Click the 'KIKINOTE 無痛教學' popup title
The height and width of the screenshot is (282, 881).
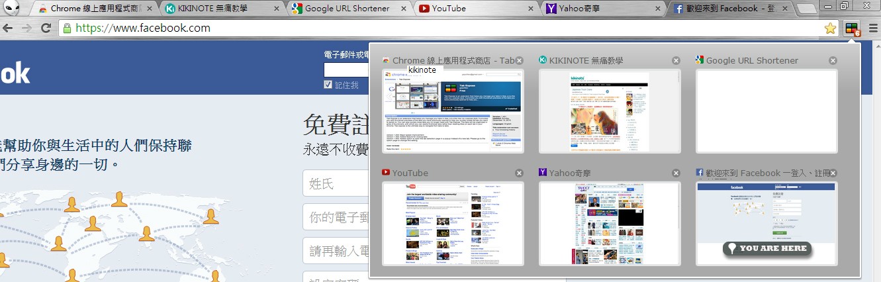(x=586, y=60)
